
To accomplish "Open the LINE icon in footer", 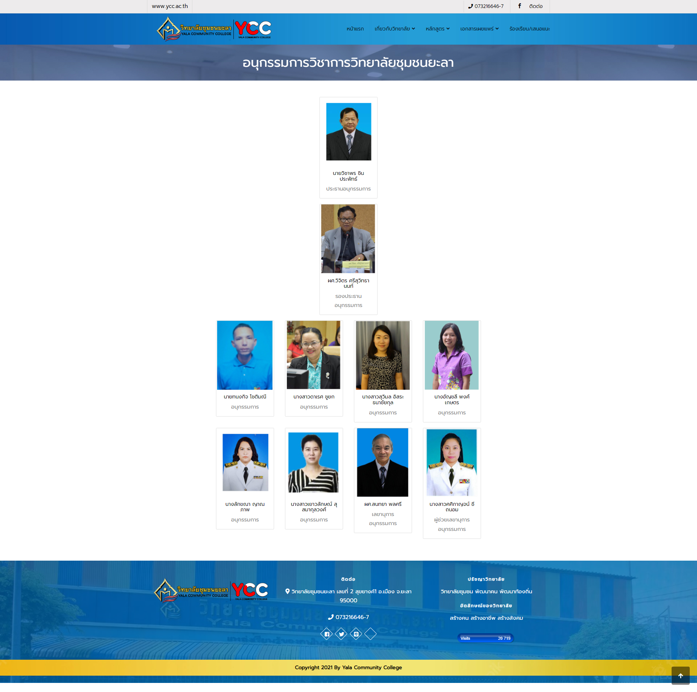I will pos(356,634).
